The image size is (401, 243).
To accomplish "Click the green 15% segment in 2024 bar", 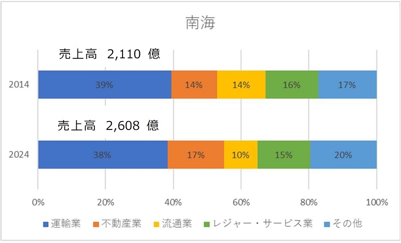I will [284, 155].
